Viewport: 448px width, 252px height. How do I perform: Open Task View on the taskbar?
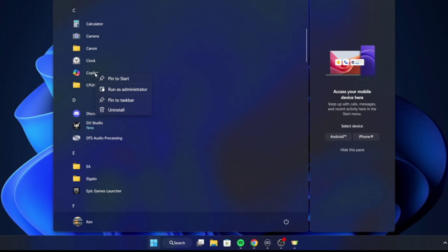click(x=200, y=243)
